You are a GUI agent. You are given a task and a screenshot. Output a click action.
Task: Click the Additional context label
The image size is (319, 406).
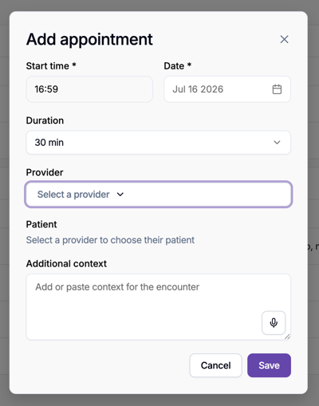pyautogui.click(x=66, y=264)
